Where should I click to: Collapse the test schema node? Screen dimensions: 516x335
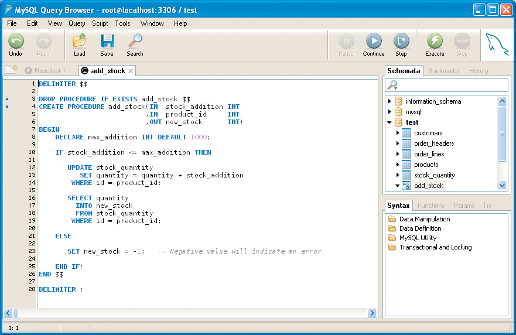[x=389, y=122]
